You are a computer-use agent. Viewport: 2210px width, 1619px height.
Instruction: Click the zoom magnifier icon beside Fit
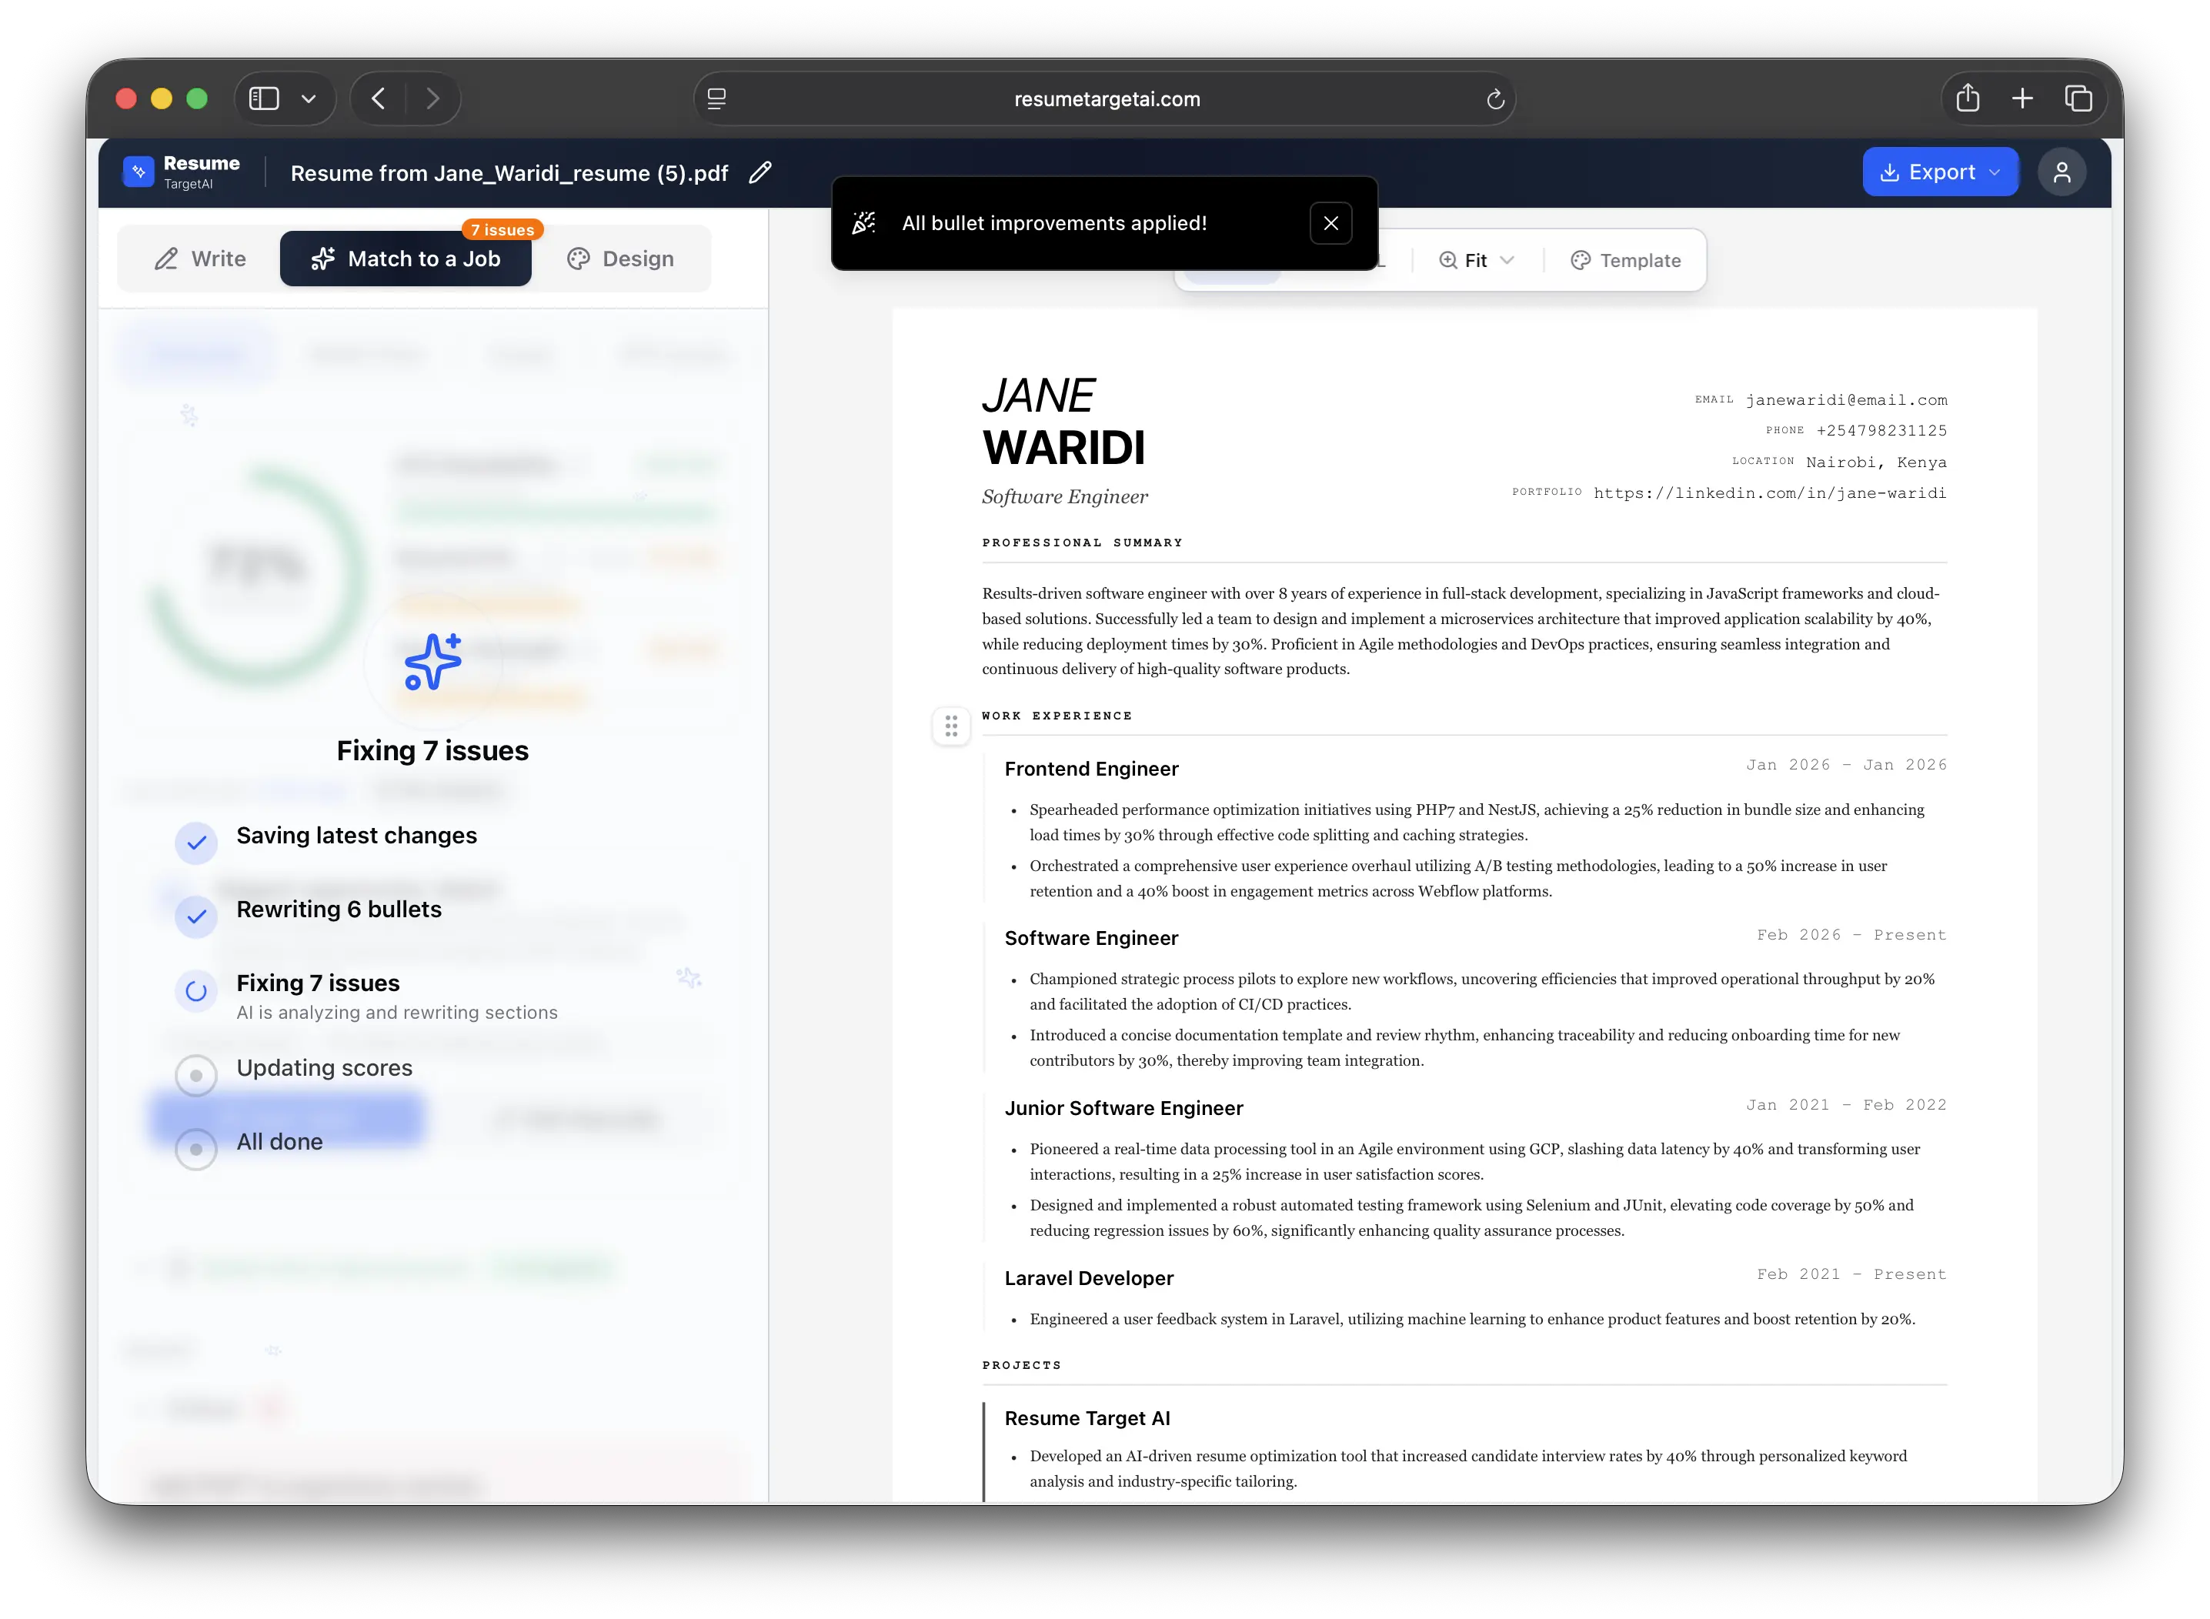pos(1447,260)
